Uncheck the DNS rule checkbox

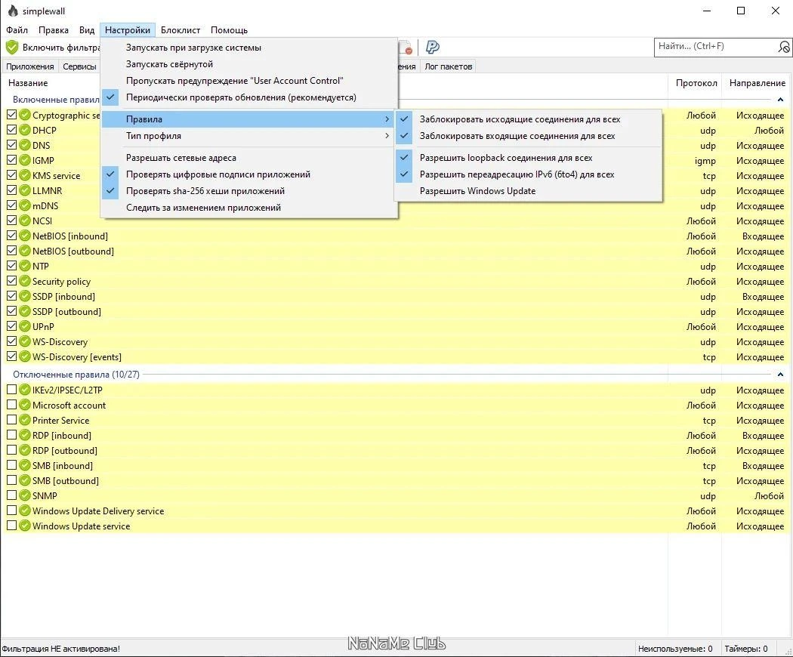[11, 145]
